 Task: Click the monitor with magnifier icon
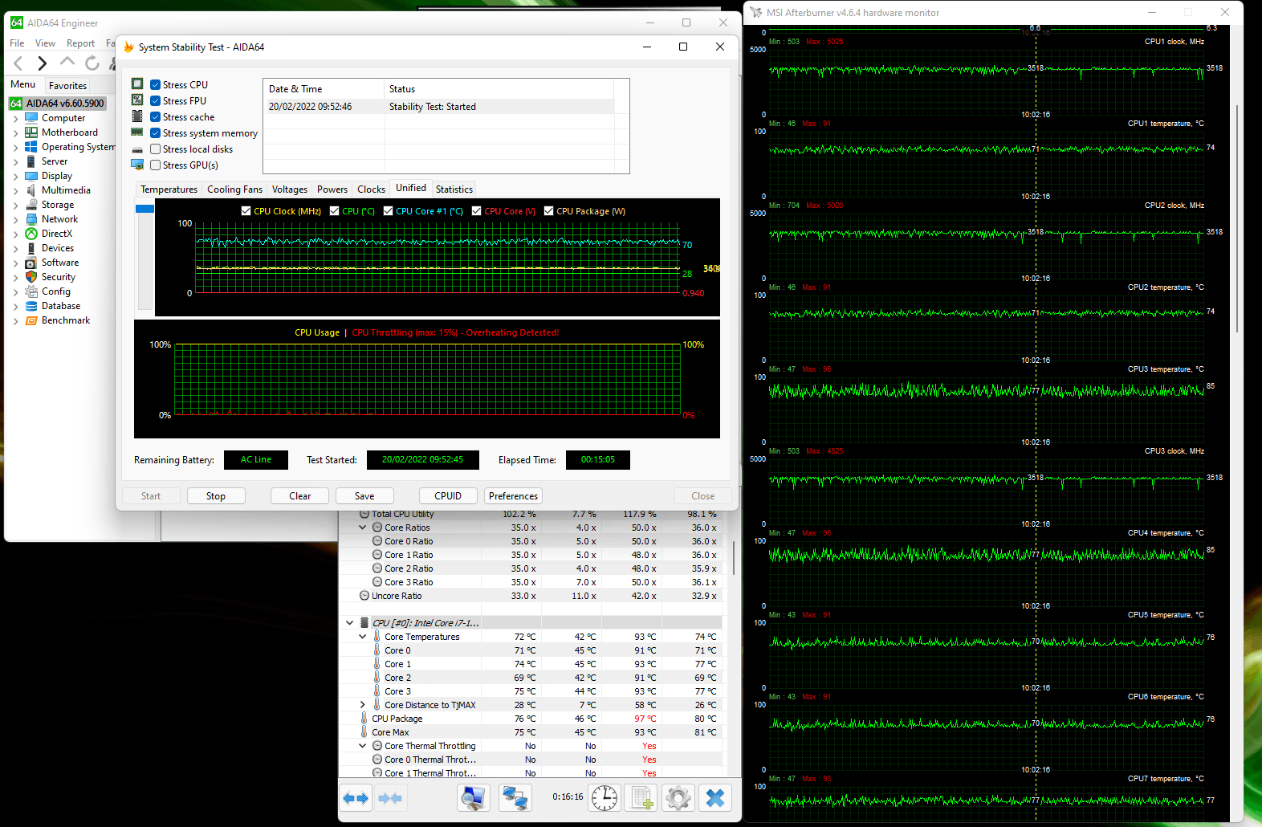pyautogui.click(x=473, y=797)
